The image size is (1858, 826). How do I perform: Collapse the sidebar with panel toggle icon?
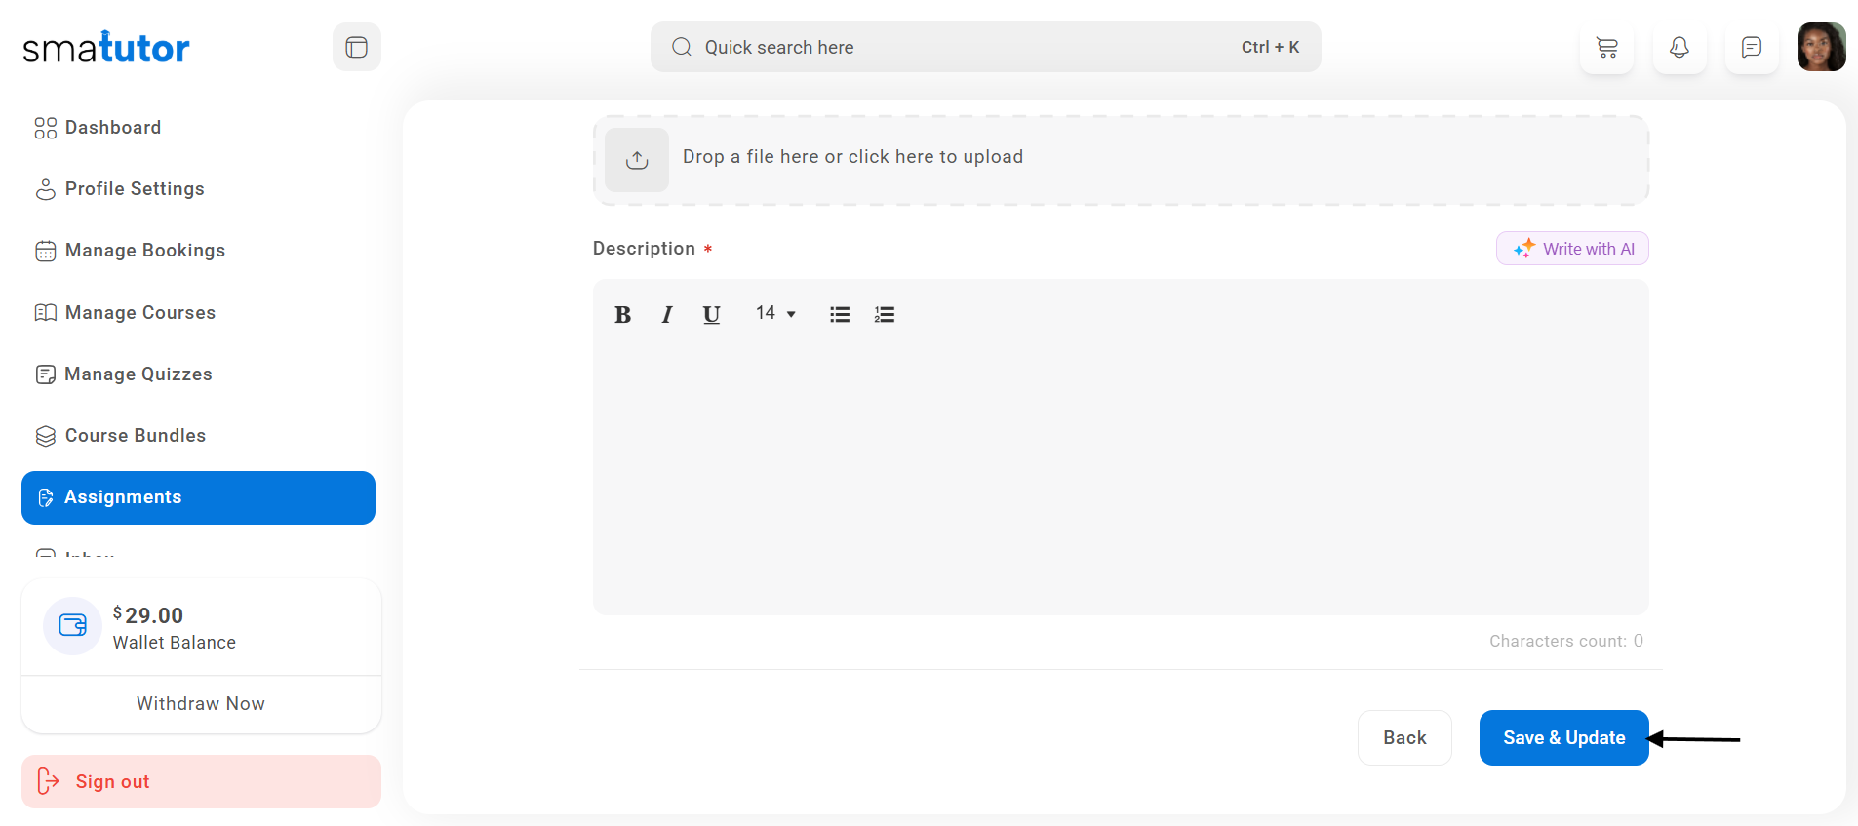click(x=356, y=47)
